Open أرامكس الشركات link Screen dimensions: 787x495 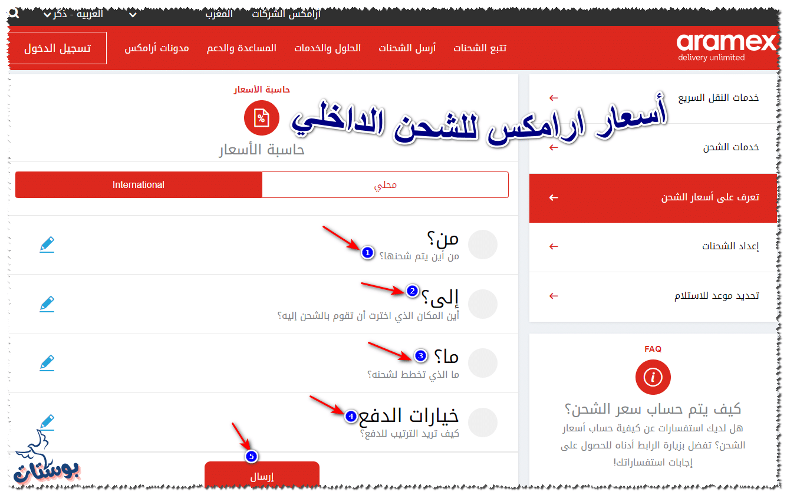[x=287, y=14]
